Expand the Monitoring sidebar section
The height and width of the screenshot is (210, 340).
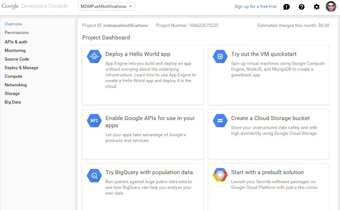[15, 51]
